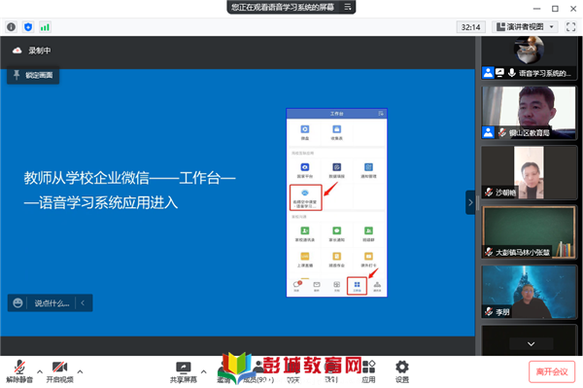Open the 演讲者视图 view dropdown
This screenshot has height=388, width=583.
click(525, 27)
